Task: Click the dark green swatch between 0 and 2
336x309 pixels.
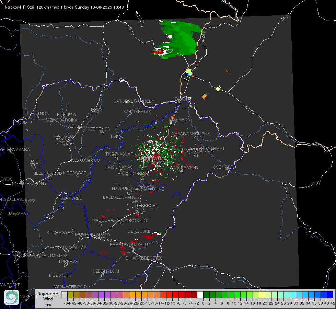Action: [x=206, y=295]
